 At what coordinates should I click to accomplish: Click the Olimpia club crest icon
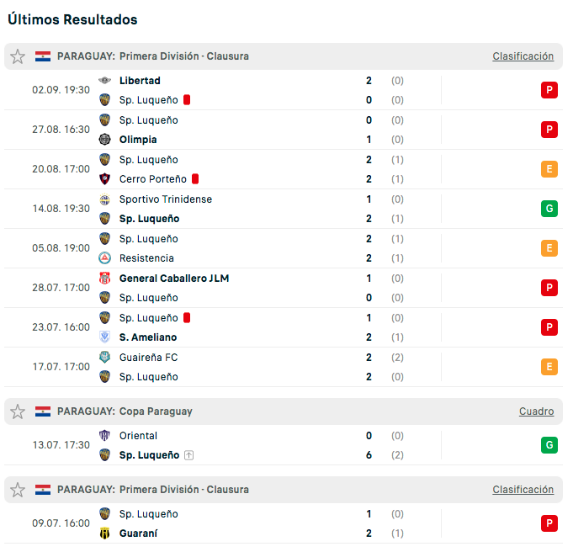point(105,140)
